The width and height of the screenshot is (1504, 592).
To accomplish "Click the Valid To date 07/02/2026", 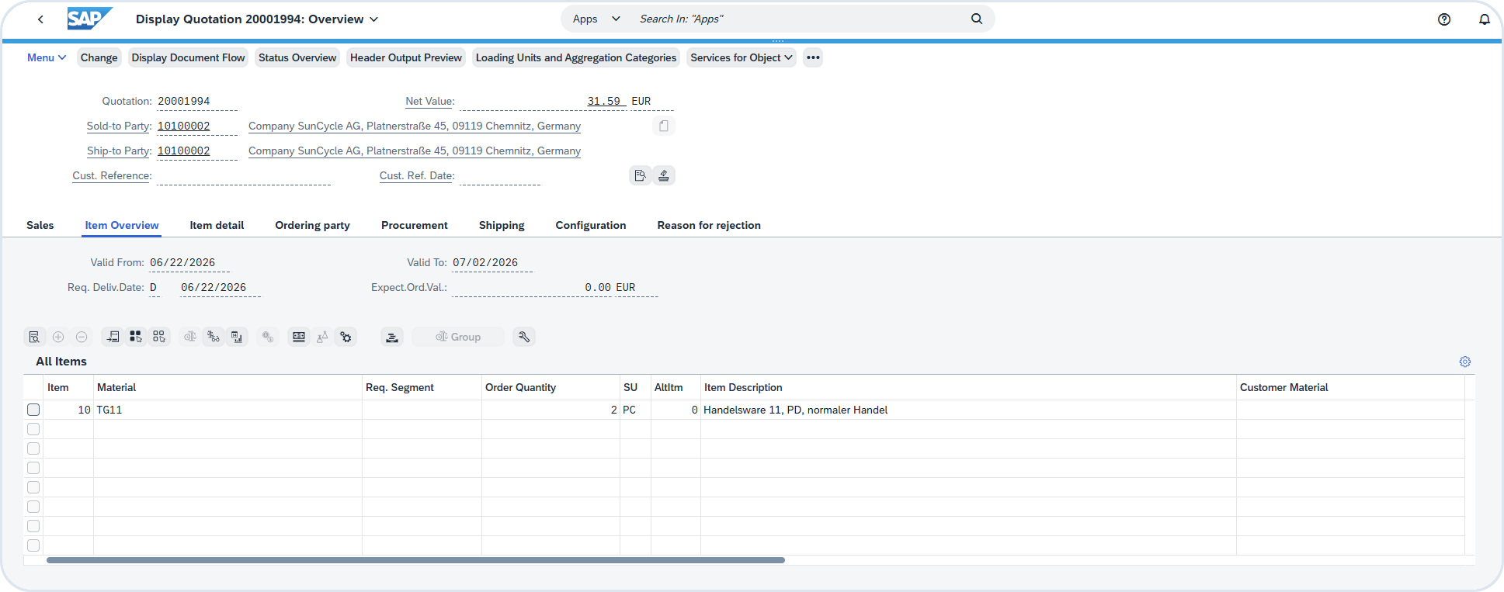I will [492, 262].
